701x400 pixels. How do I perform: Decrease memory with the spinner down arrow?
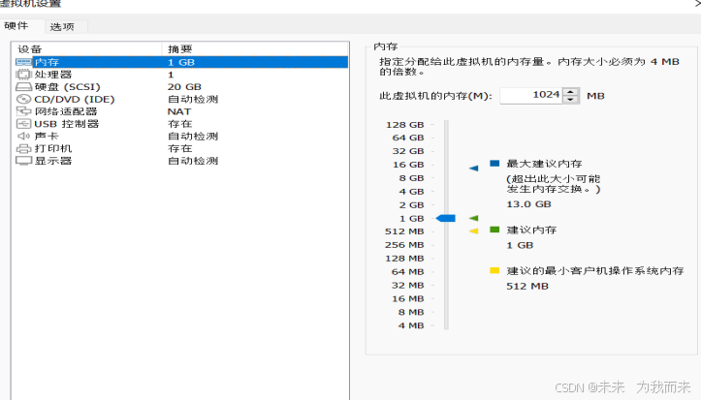[570, 100]
